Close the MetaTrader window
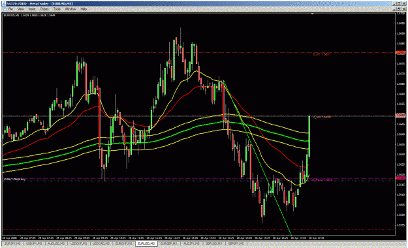Viewport: 408px width, 248px height. coord(403,4)
